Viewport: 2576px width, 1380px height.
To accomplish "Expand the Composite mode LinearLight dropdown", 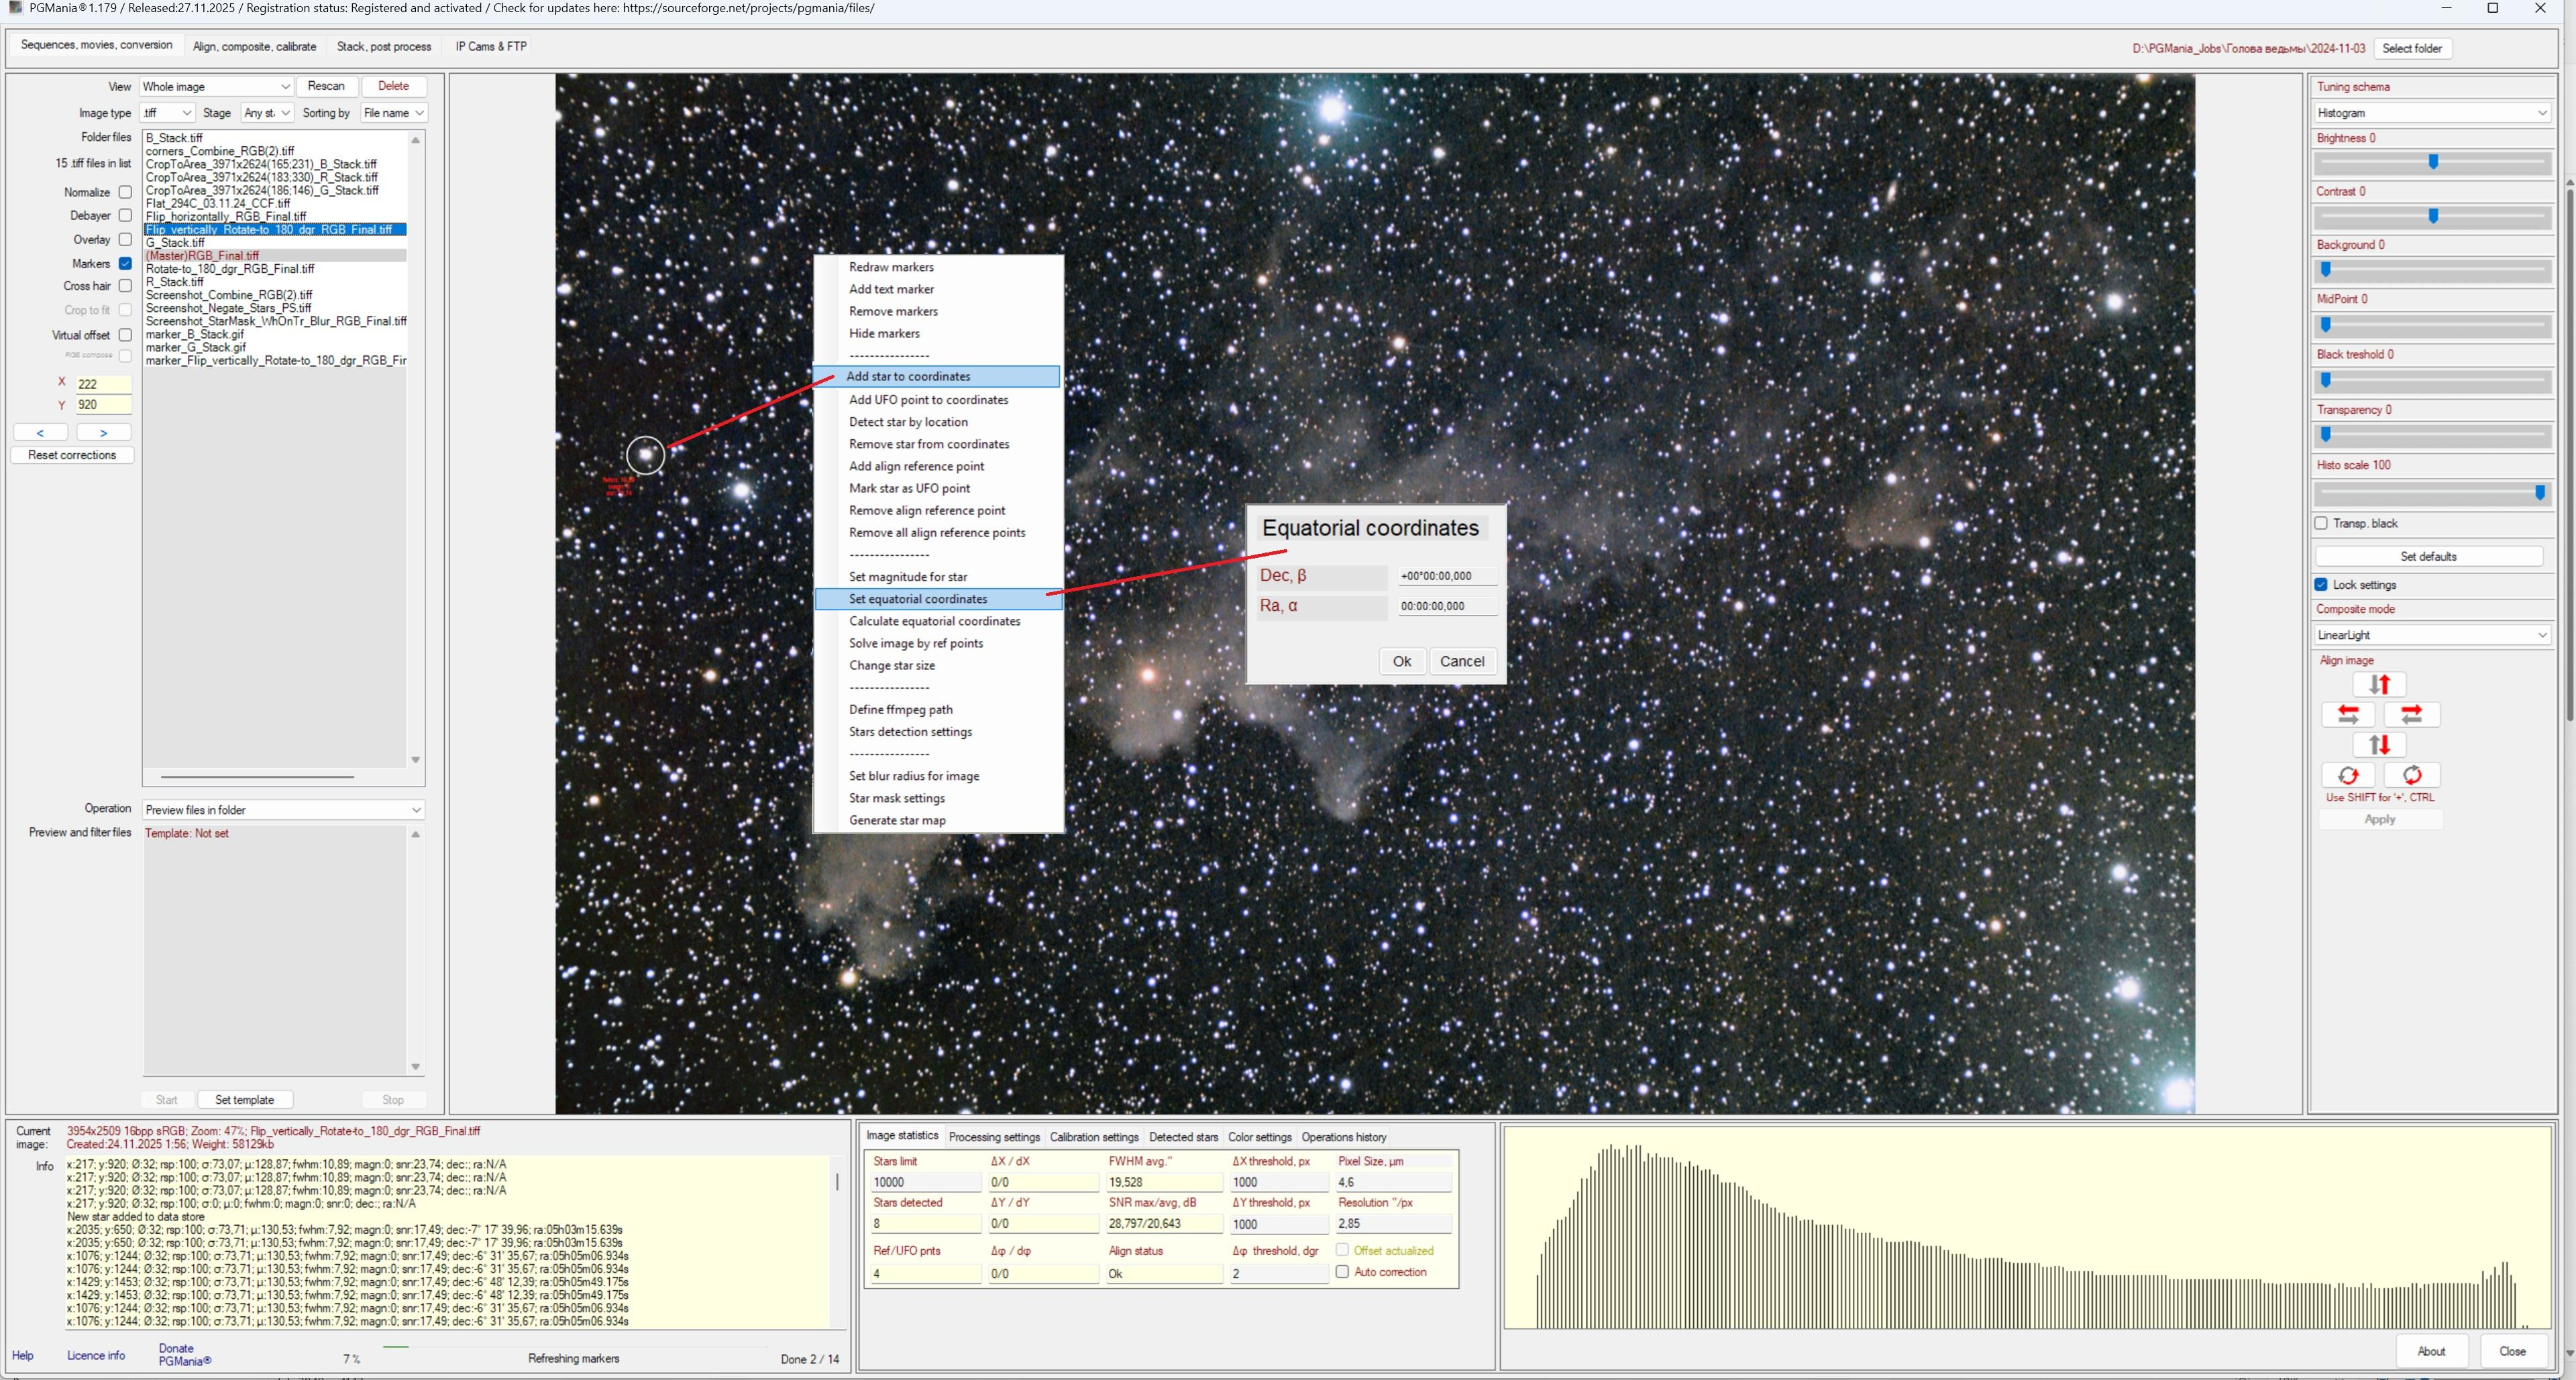I will [2431, 634].
